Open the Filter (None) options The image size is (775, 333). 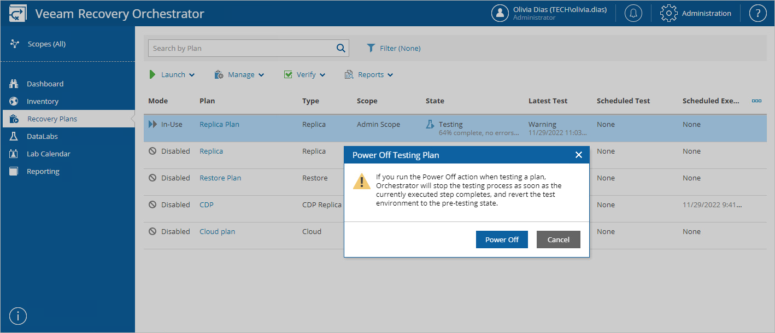(x=394, y=48)
